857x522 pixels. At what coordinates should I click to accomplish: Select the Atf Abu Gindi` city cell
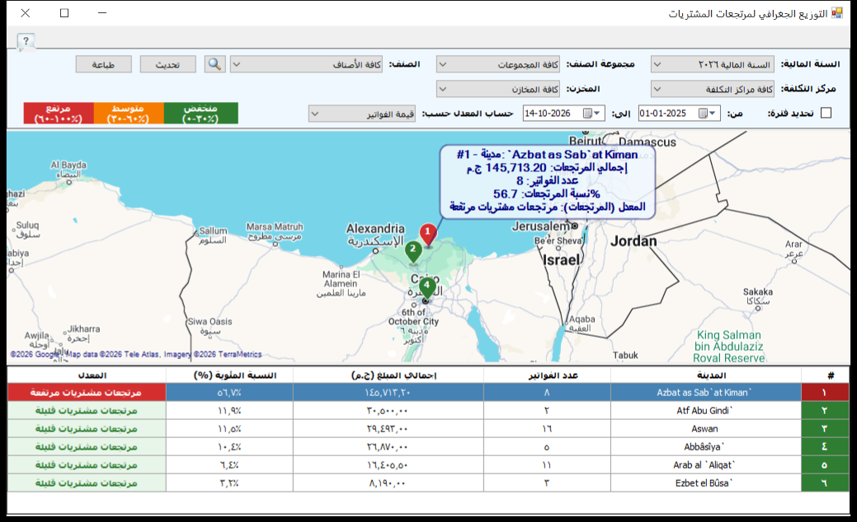coord(705,411)
